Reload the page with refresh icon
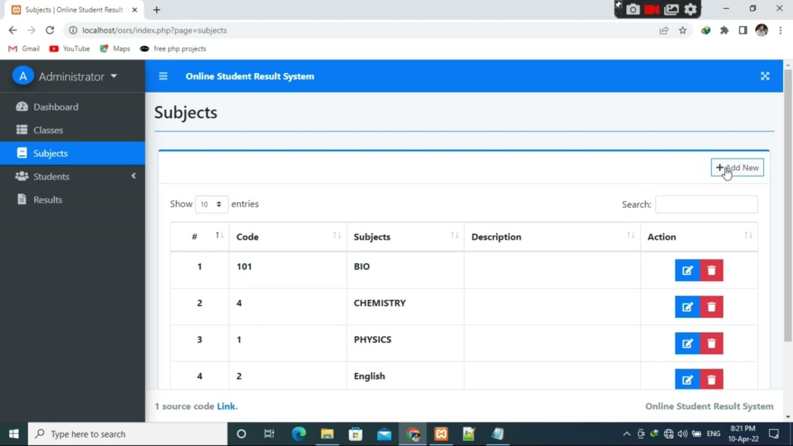This screenshot has height=446, width=793. 50,30
